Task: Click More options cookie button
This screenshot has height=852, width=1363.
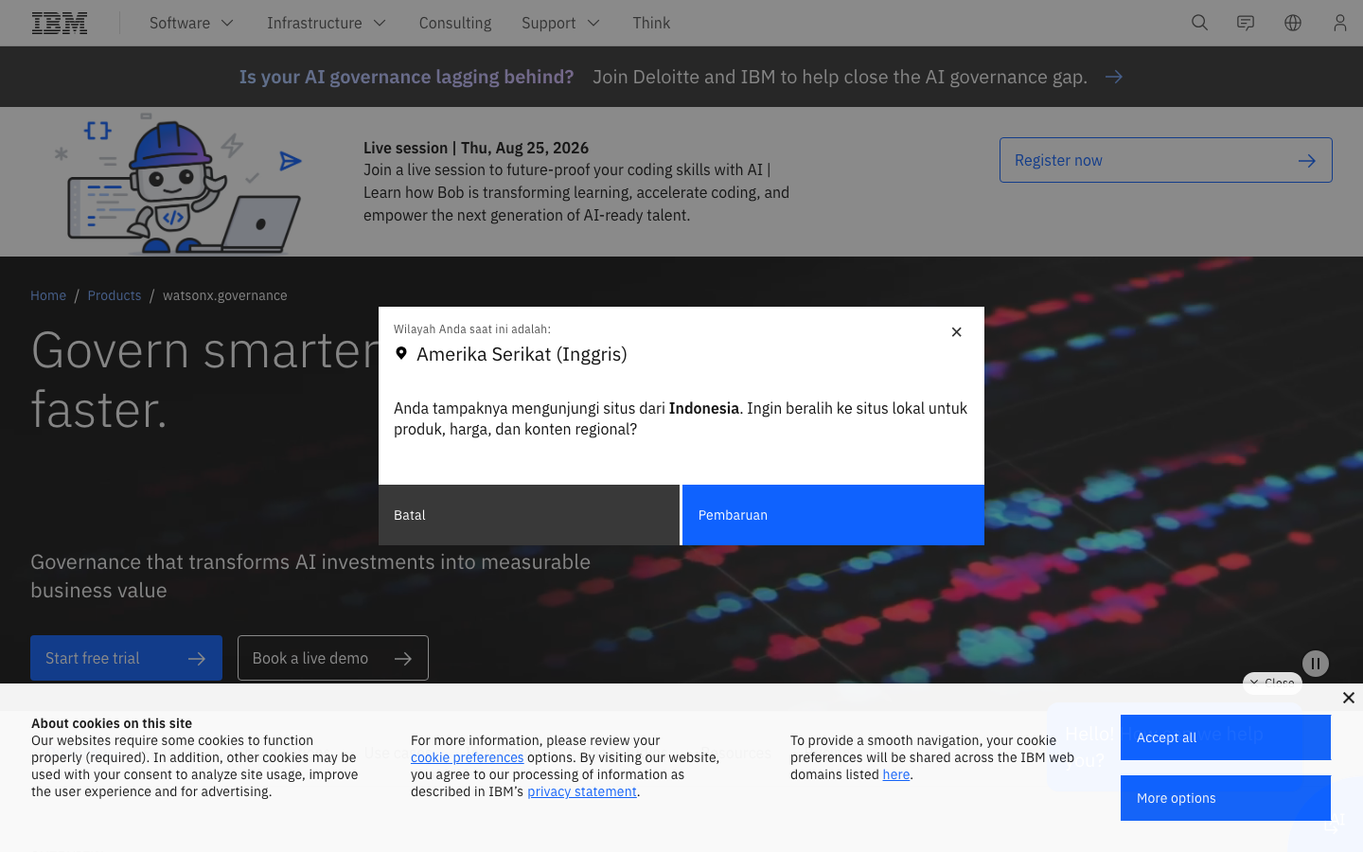Action: click(1226, 798)
